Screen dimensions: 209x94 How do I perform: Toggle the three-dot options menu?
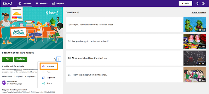click(x=59, y=59)
